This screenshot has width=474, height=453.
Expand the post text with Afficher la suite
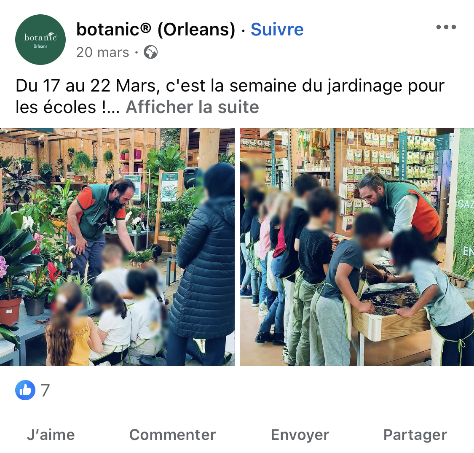(x=192, y=107)
